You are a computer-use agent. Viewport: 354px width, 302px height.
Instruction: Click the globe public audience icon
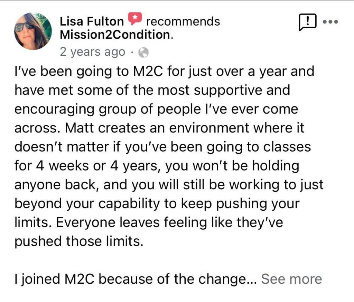coord(143,53)
